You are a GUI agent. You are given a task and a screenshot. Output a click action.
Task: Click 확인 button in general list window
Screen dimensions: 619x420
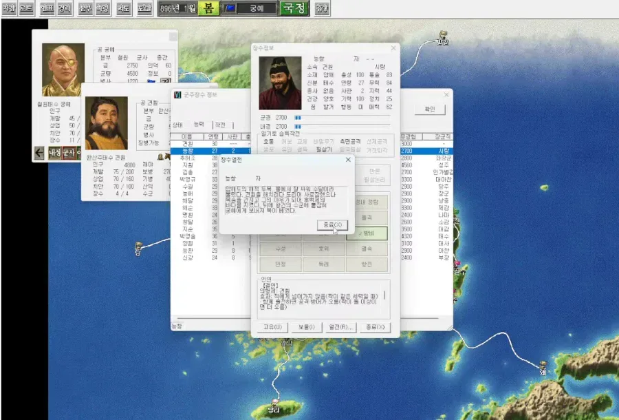429,109
